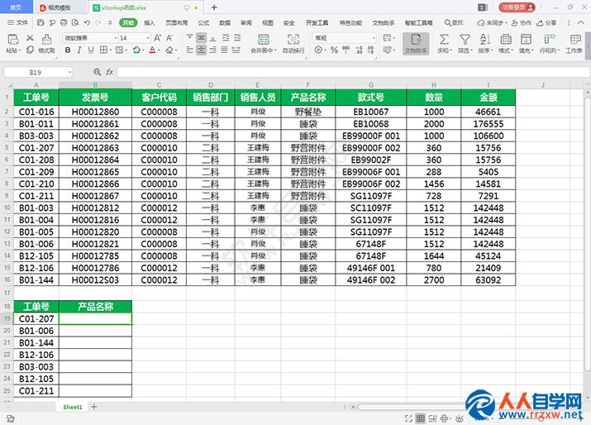Open the fill color dropdown arrow
This screenshot has height=425, width=591.
(143, 50)
